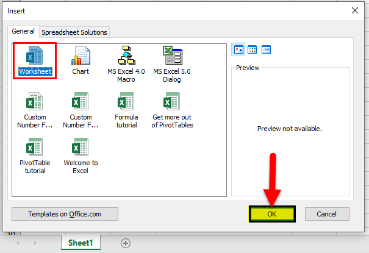The width and height of the screenshot is (369, 253).
Task: Select the Worksheet template icon
Action: point(35,55)
